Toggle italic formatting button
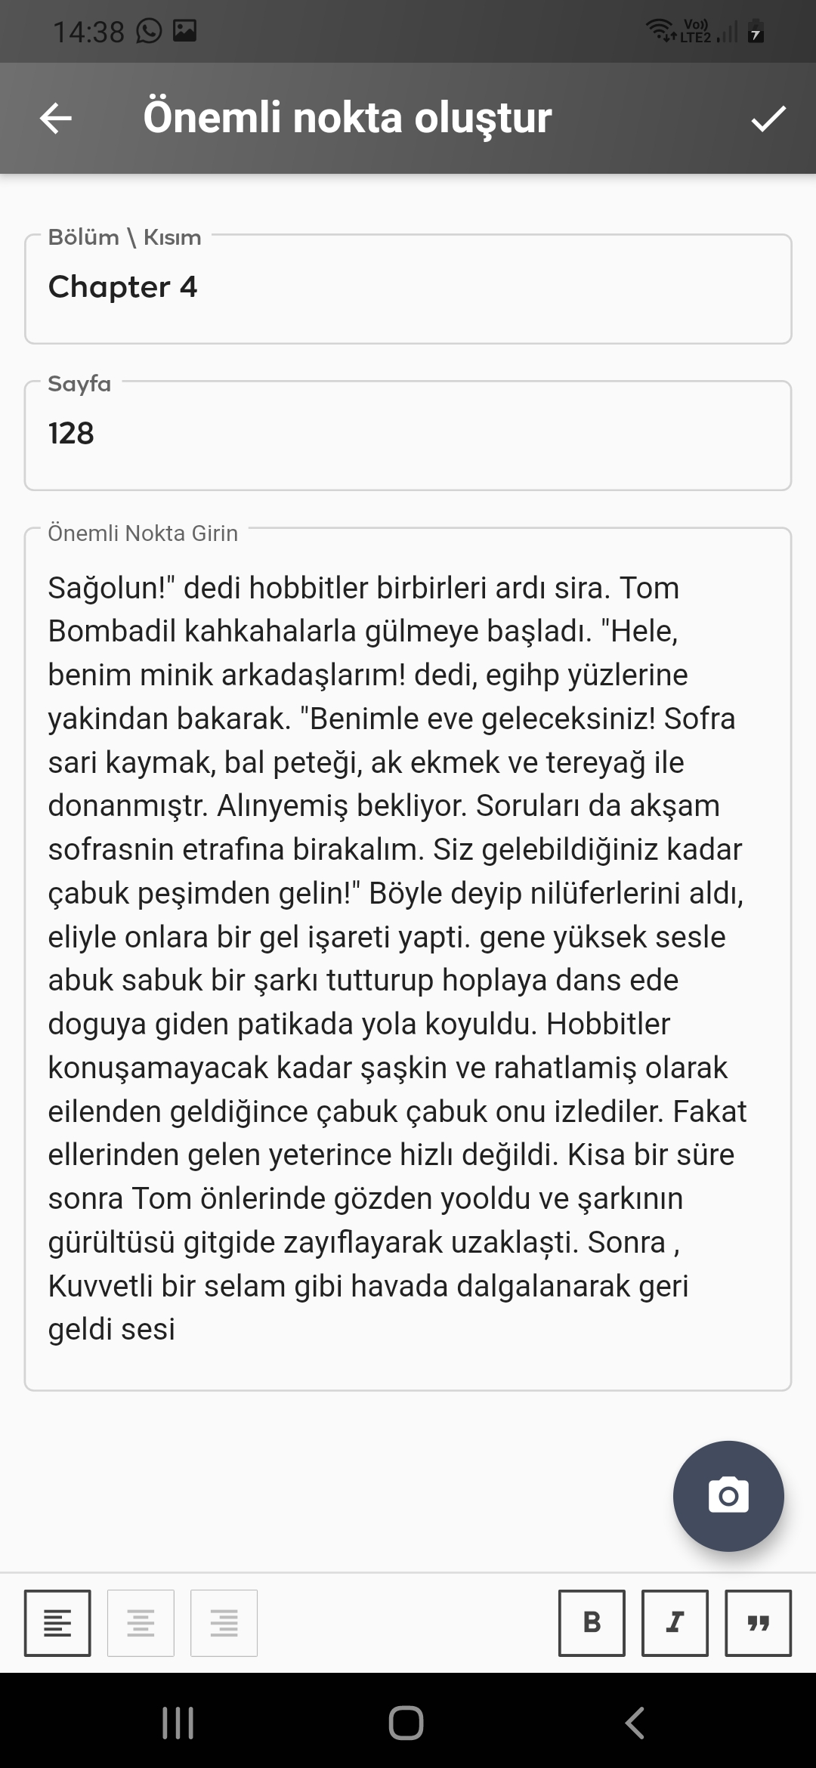This screenshot has width=816, height=1768. tap(675, 1622)
